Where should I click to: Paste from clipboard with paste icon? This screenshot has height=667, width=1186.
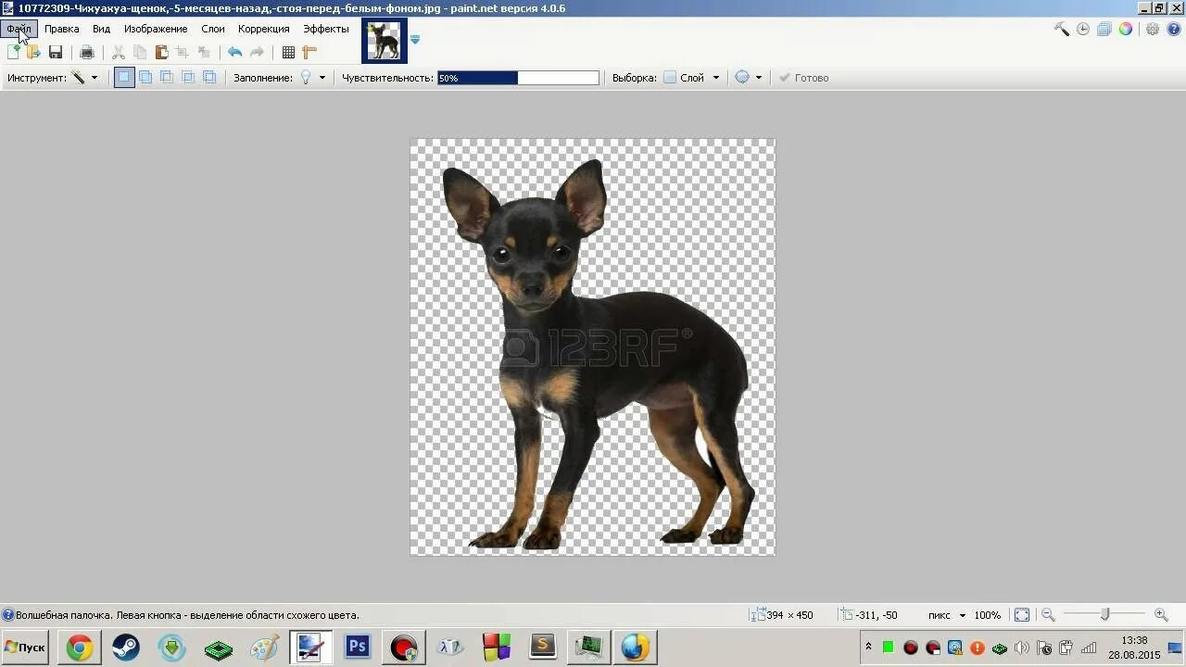pos(161,53)
